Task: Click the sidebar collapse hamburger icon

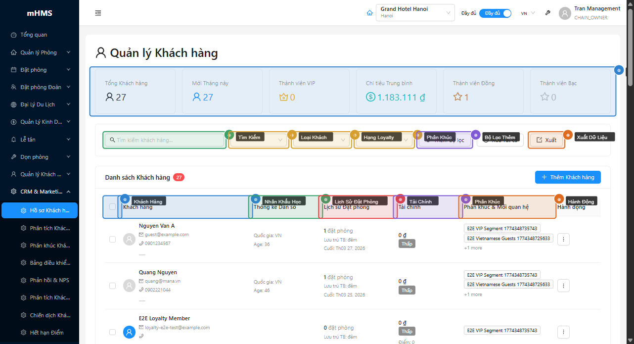Action: (98, 13)
